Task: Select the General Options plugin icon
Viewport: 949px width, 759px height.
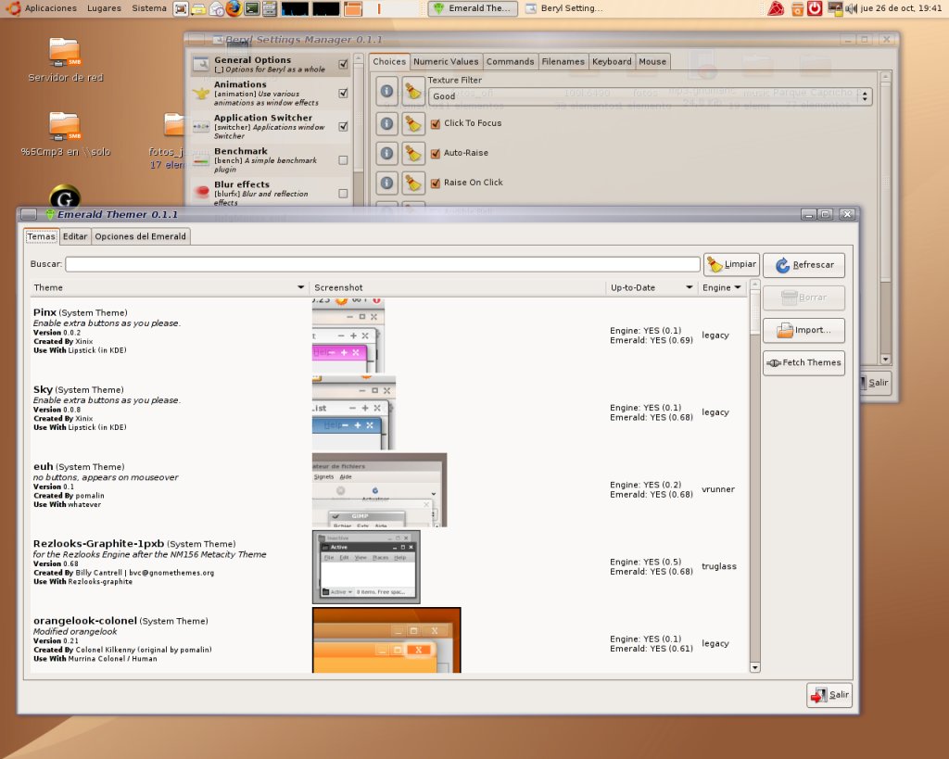Action: coord(201,64)
